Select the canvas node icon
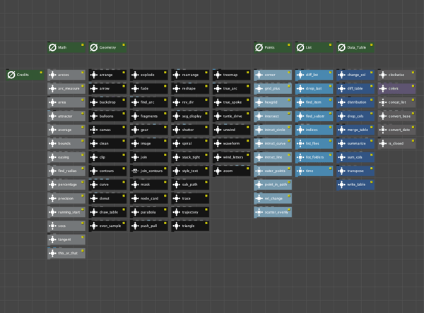 point(94,130)
